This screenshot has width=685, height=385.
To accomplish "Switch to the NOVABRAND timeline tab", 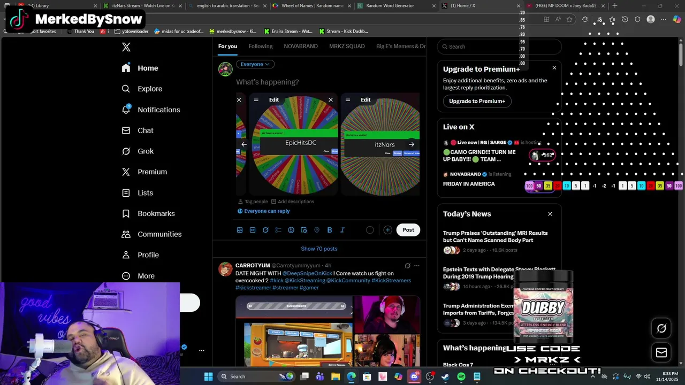I will pos(301,46).
